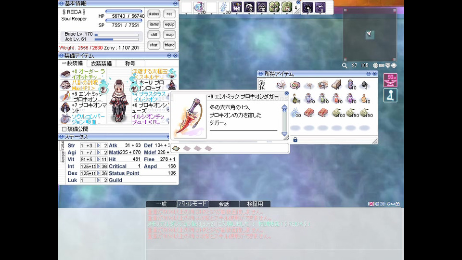
Task: Select the 消耗 inventory category tab
Action: [262, 85]
